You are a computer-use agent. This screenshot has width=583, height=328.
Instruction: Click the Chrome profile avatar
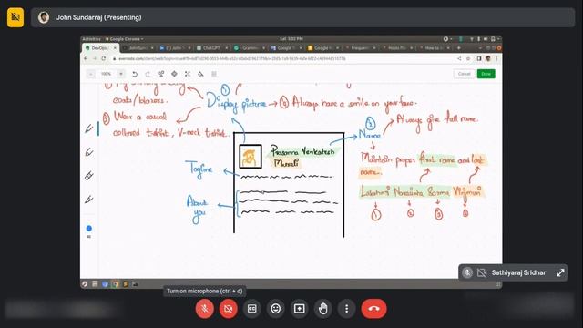(488, 58)
